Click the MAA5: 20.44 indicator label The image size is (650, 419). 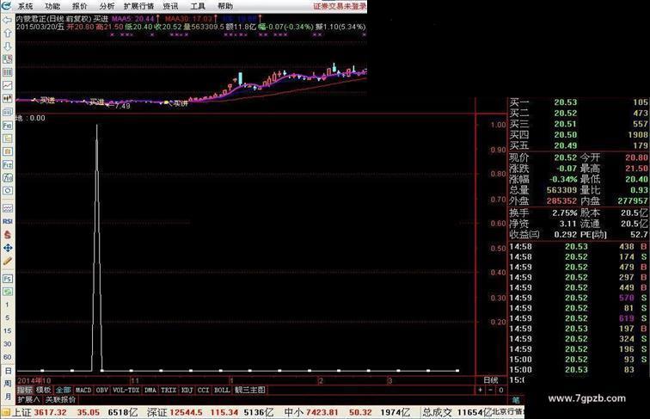tap(133, 19)
